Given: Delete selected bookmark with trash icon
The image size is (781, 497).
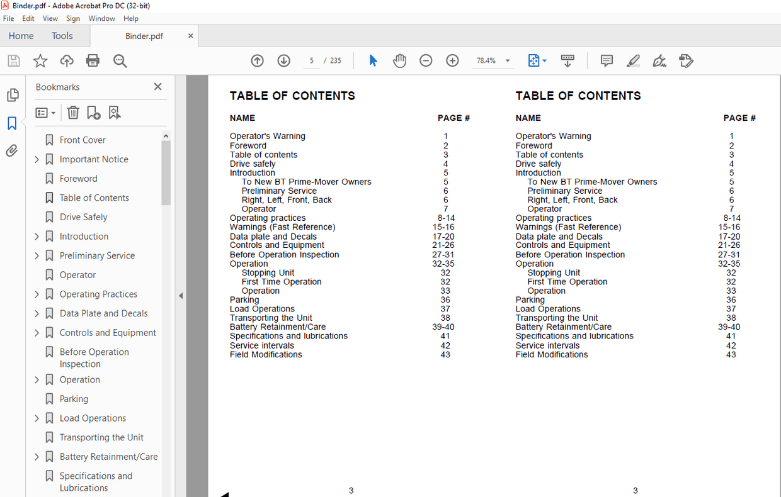Looking at the screenshot, I should coord(73,113).
